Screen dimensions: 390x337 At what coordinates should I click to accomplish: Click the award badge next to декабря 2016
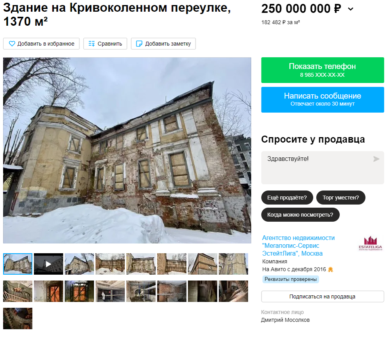330,269
